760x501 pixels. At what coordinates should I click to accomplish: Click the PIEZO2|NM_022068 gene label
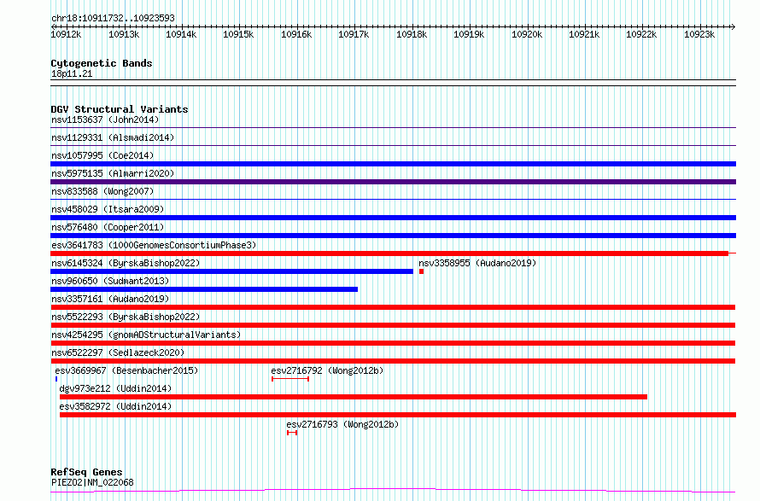pyautogui.click(x=92, y=482)
